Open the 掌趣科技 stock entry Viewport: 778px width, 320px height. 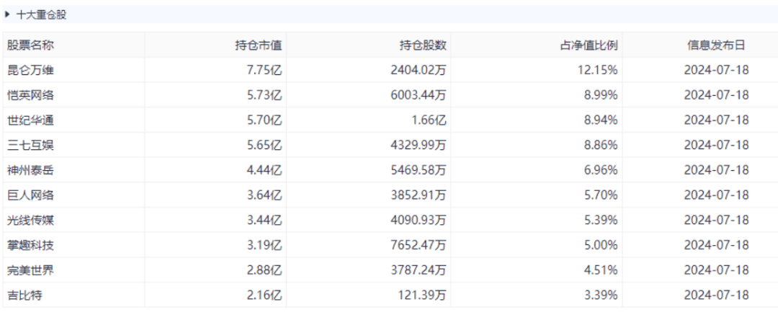click(x=30, y=245)
